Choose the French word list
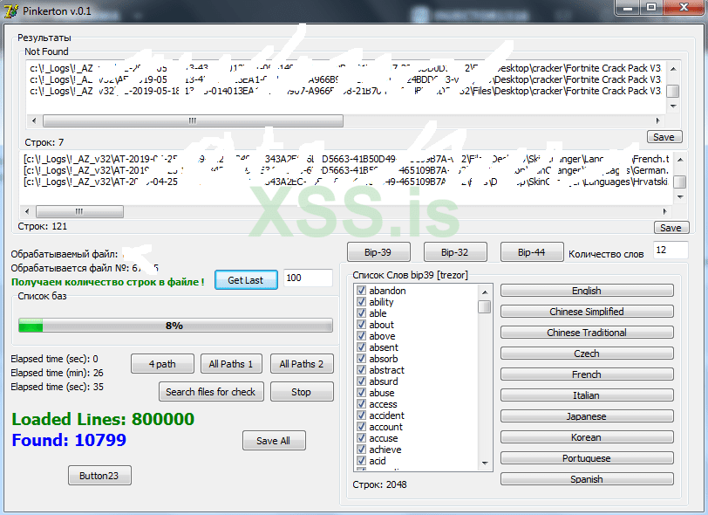 click(x=587, y=374)
